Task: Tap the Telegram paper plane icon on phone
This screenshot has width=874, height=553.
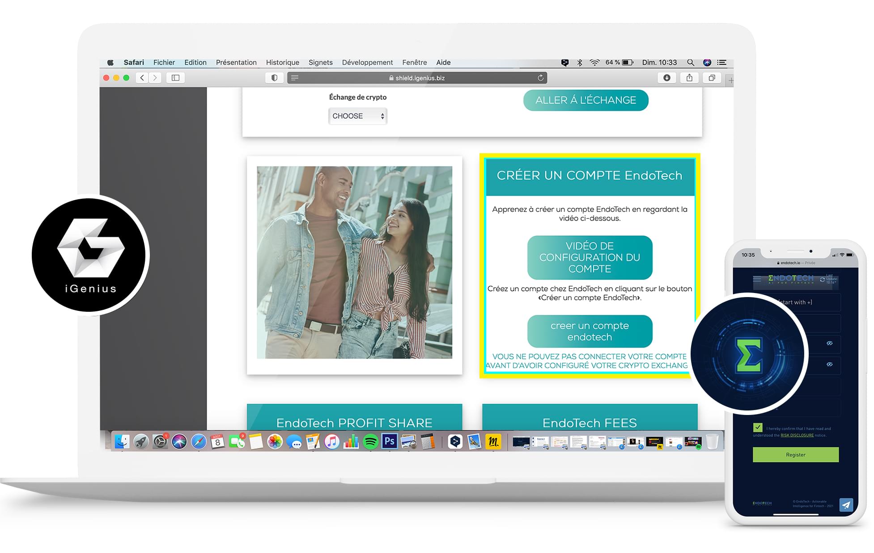Action: (x=845, y=505)
